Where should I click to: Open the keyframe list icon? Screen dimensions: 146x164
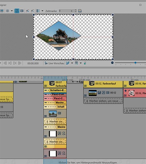tap(38, 11)
